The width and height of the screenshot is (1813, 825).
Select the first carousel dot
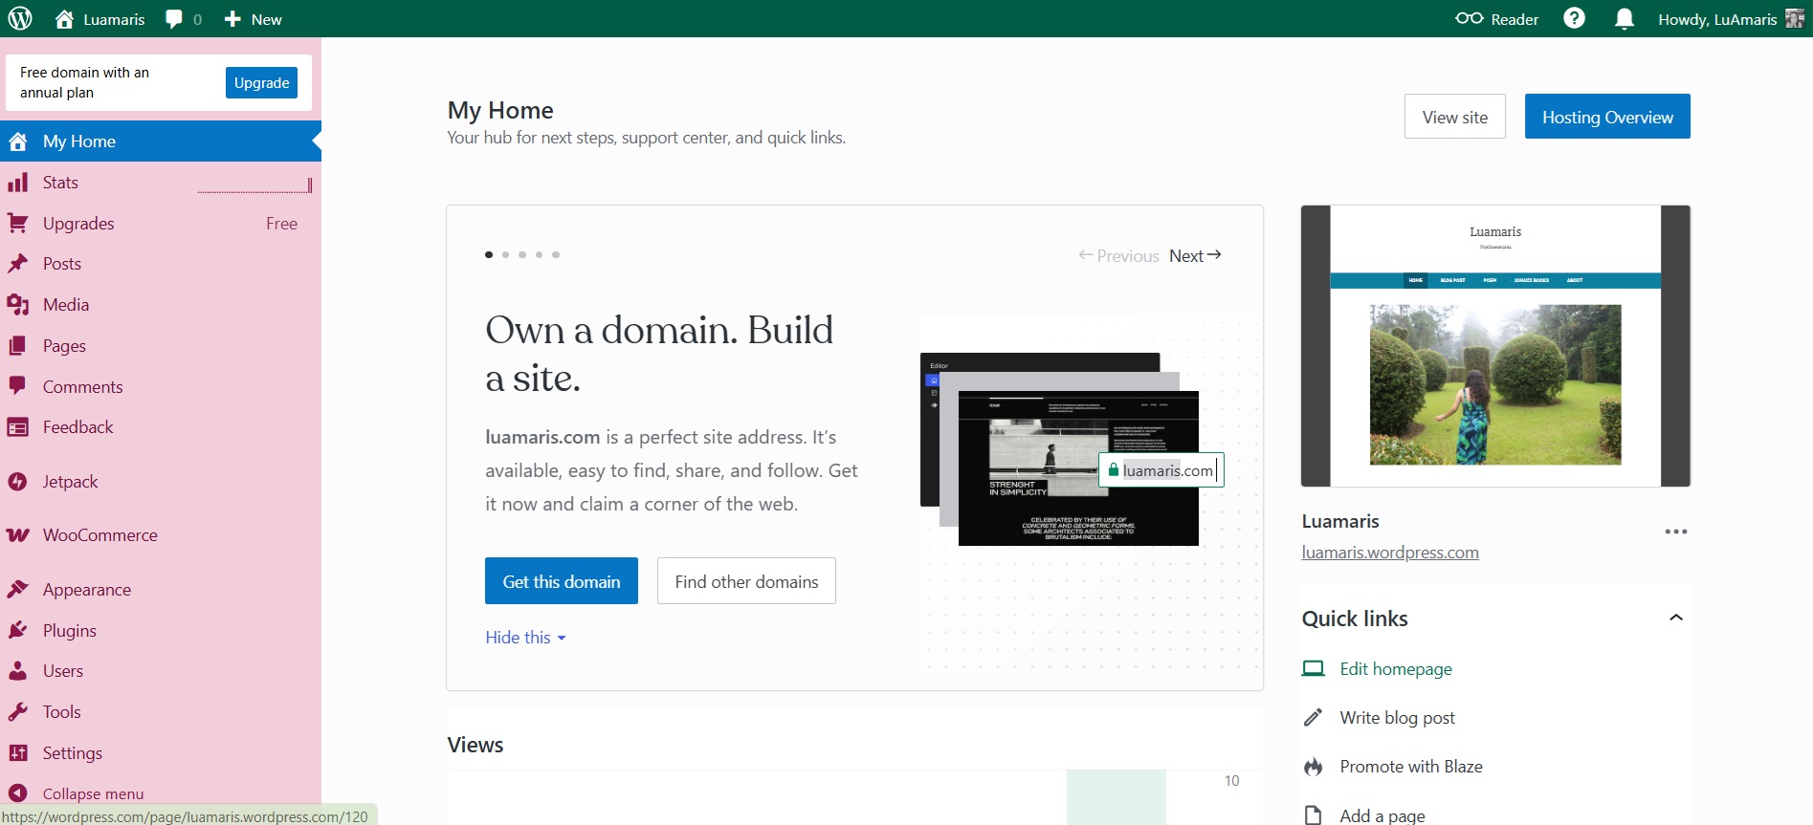coord(489,254)
